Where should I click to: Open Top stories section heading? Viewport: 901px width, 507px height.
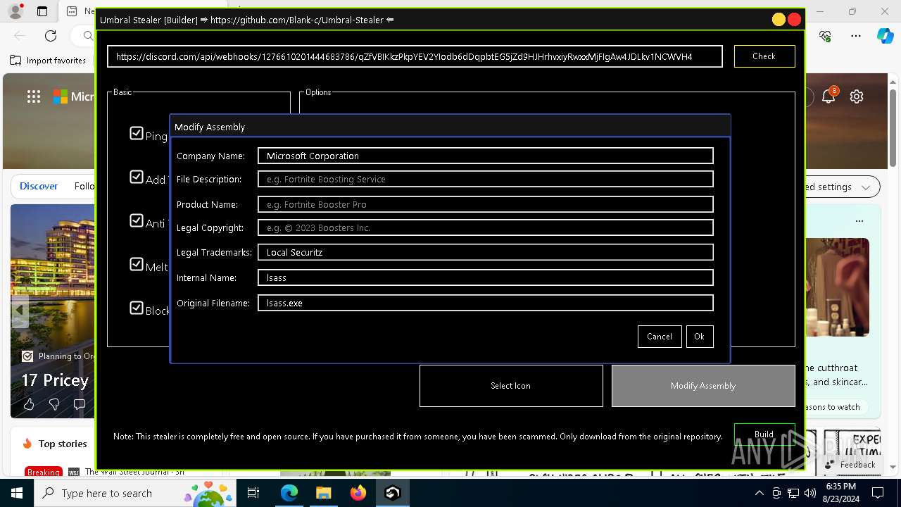click(63, 444)
